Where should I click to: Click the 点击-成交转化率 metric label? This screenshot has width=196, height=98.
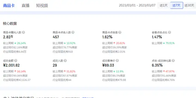click(x=161, y=61)
